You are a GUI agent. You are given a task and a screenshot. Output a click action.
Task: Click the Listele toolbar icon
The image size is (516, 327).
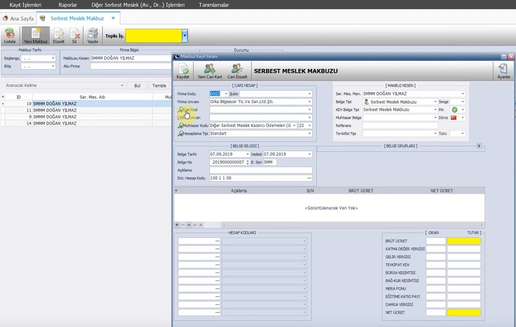coord(10,36)
